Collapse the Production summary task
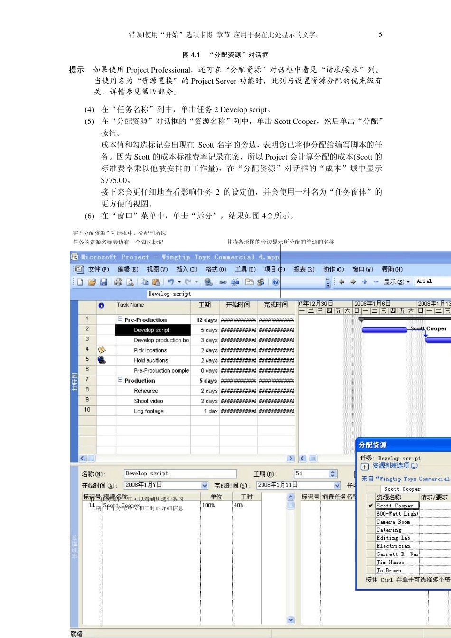Screen dimensions: 451x638 [121, 380]
